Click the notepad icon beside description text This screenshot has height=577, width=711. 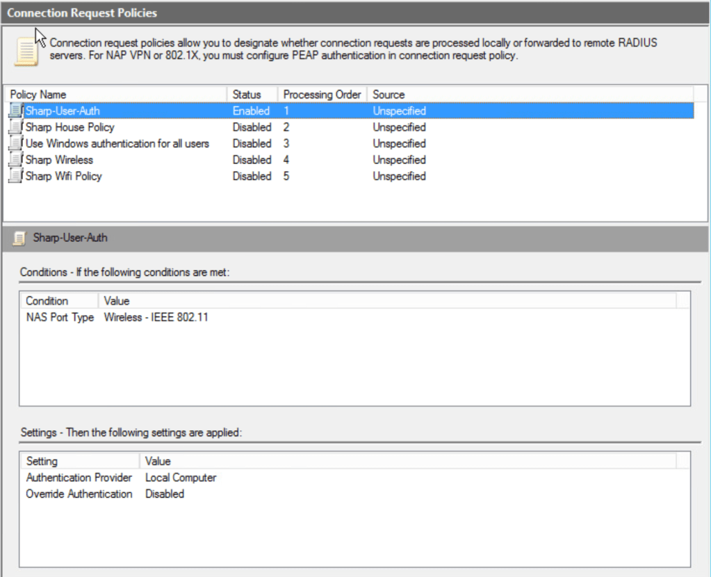coord(27,51)
